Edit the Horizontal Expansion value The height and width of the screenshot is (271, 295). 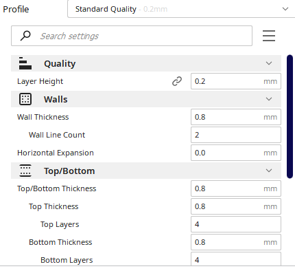(x=236, y=153)
